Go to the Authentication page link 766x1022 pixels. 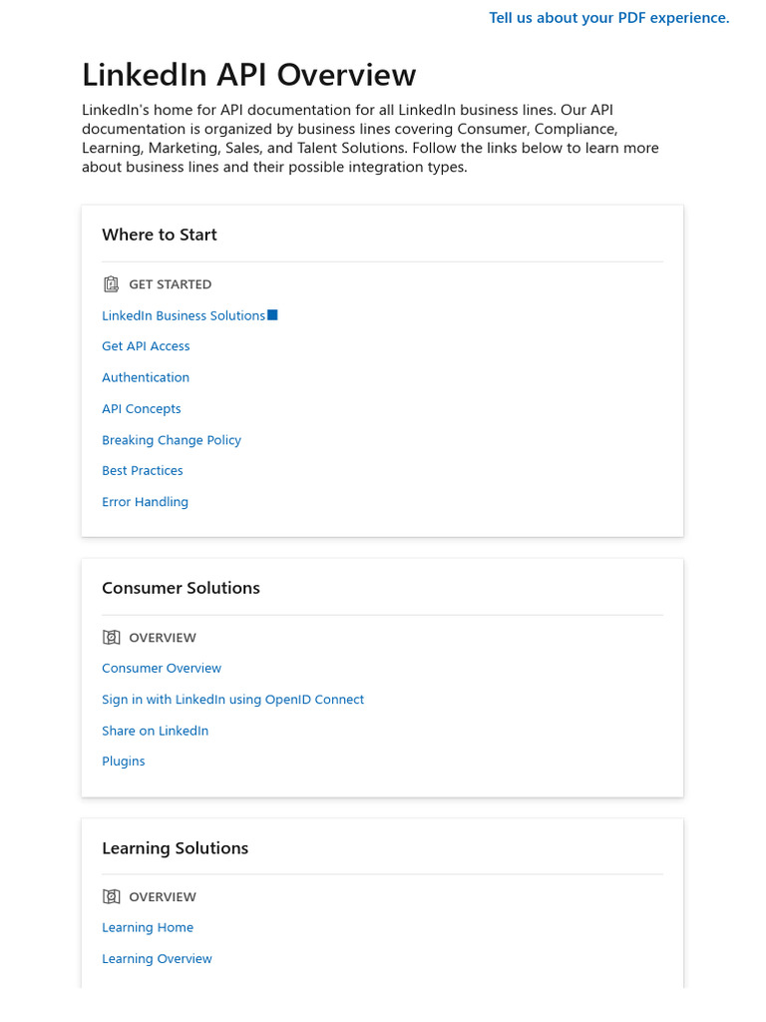tap(146, 377)
